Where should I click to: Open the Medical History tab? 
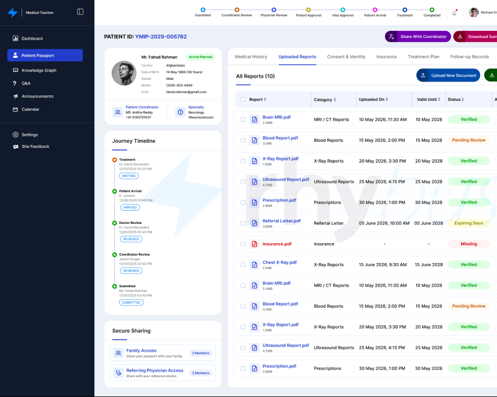pyautogui.click(x=251, y=57)
